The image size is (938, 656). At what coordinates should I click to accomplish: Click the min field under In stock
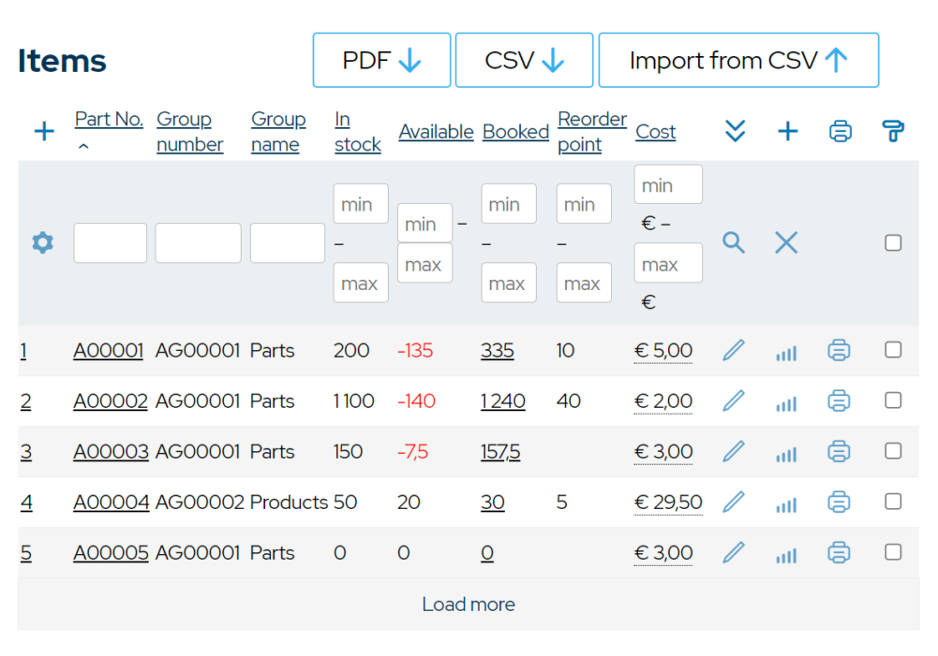click(x=360, y=203)
